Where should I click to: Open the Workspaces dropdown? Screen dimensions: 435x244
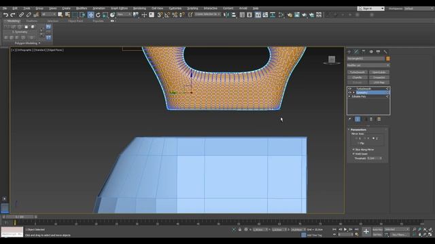click(x=419, y=9)
